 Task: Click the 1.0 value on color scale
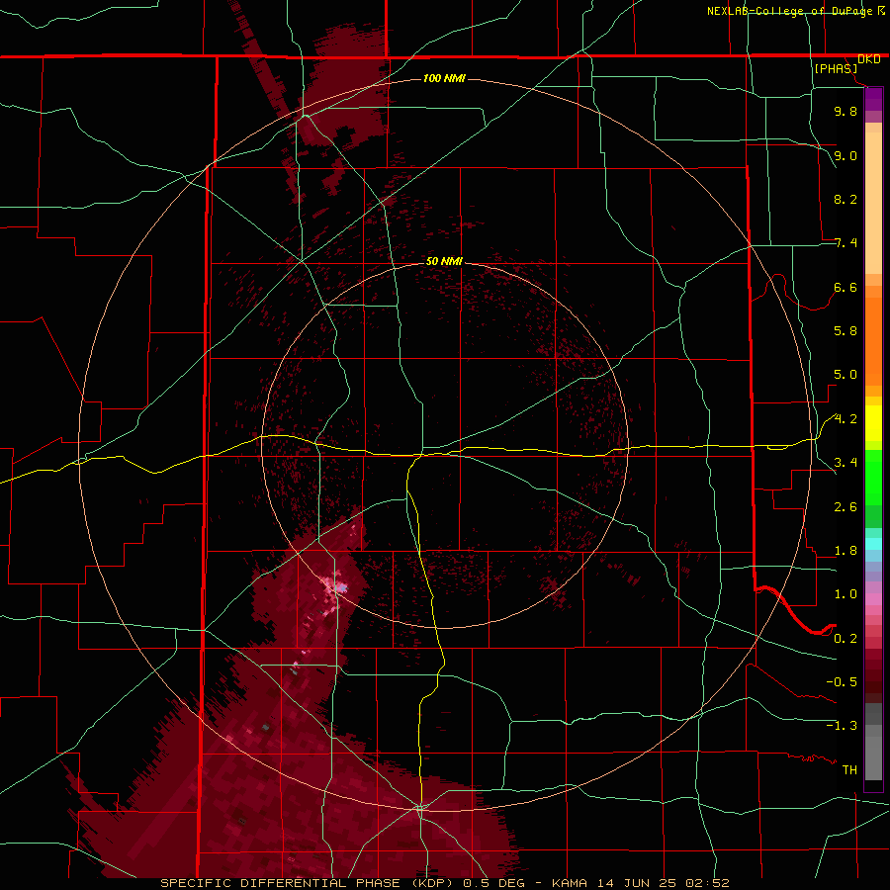[x=845, y=593]
